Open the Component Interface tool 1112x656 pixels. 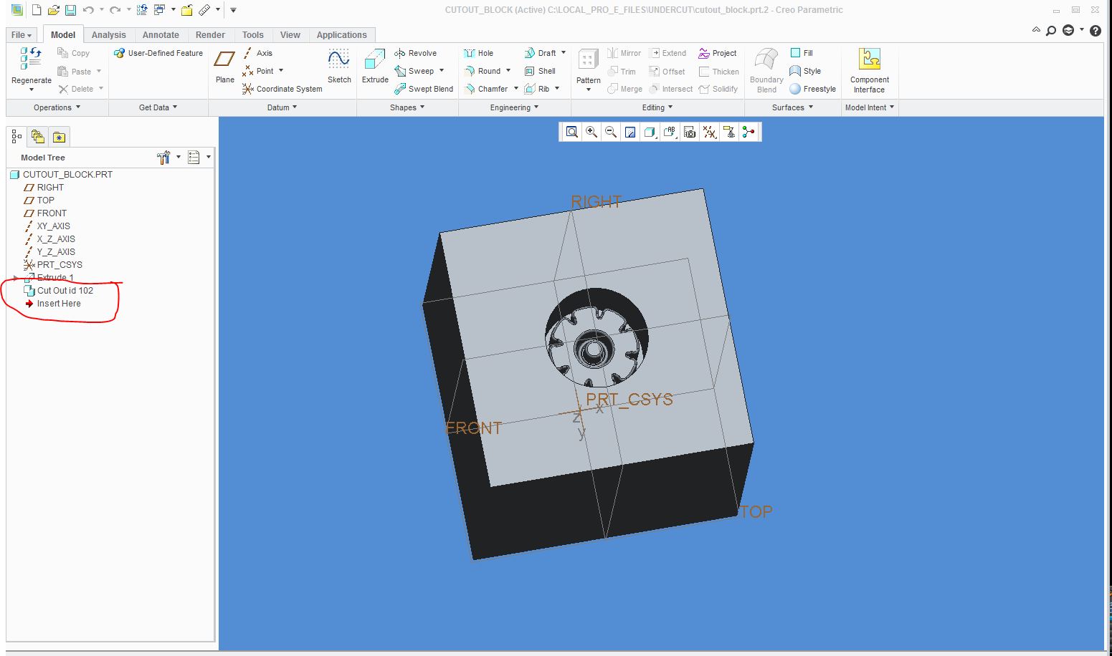(869, 70)
